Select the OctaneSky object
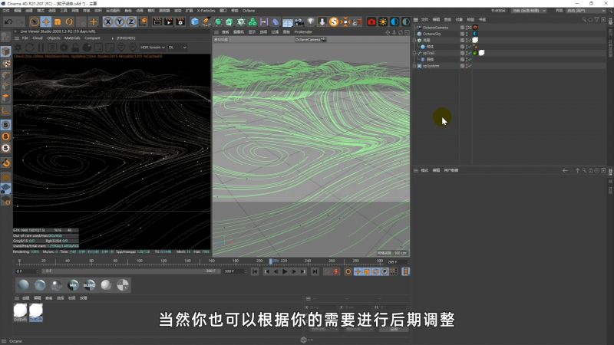 tap(432, 34)
